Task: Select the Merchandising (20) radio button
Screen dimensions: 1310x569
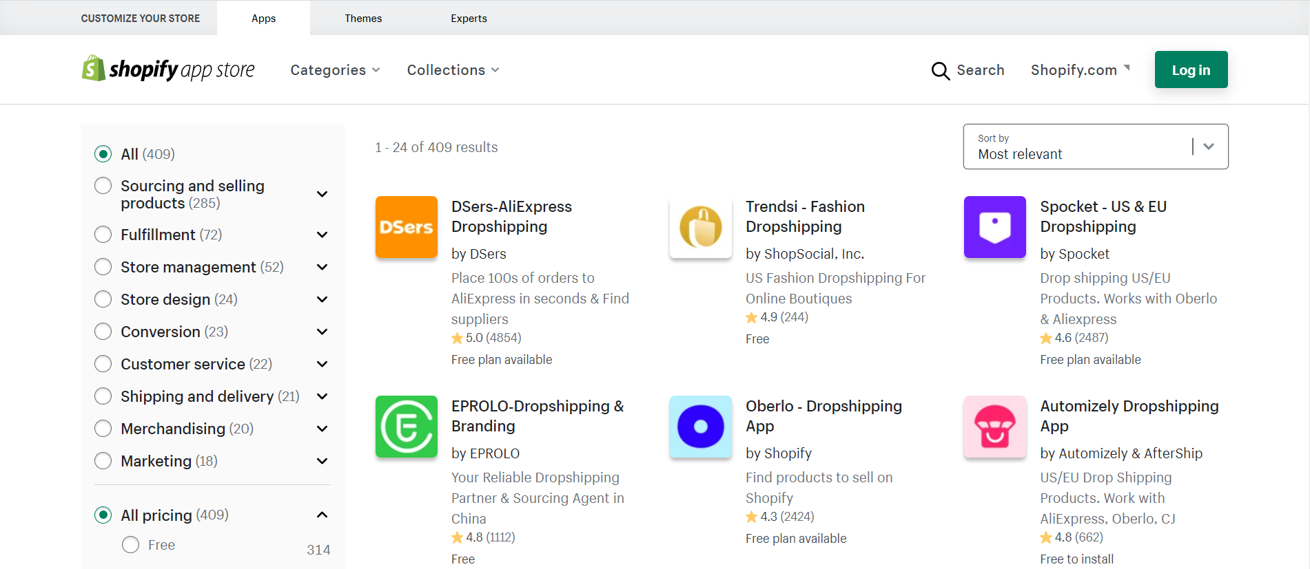Action: 103,429
